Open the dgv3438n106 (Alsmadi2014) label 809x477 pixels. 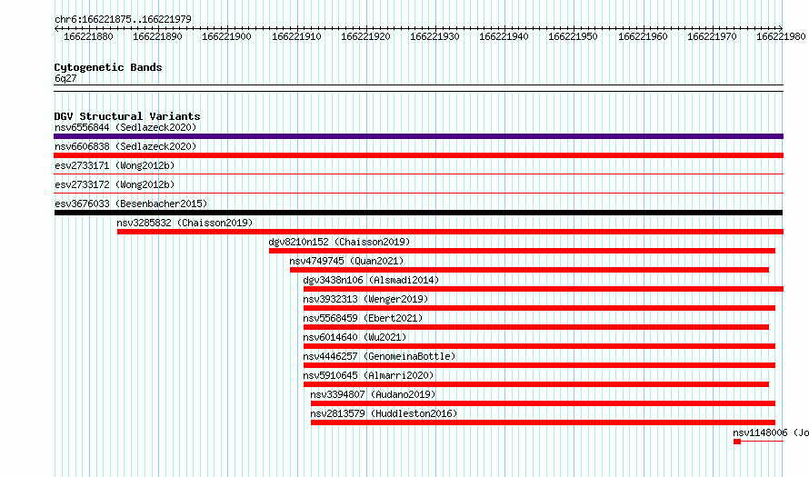click(x=371, y=280)
